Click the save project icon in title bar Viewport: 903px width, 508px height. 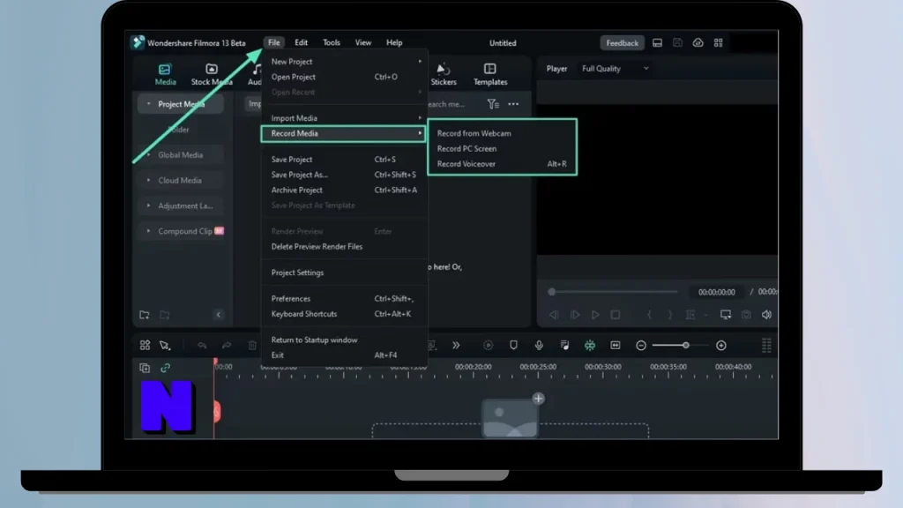point(677,43)
